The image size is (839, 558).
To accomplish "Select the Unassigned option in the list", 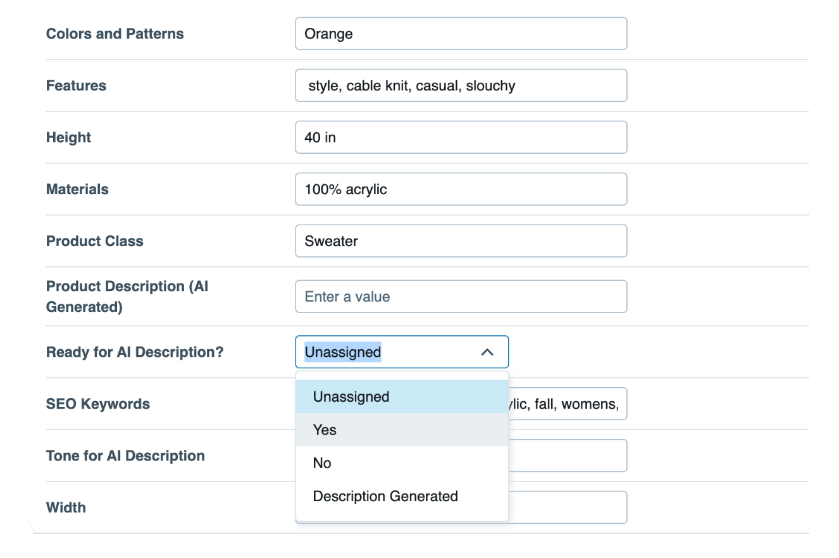I will point(402,397).
